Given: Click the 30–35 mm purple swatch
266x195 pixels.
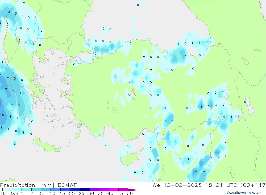Looking at the screenshot, I should 94,190.
